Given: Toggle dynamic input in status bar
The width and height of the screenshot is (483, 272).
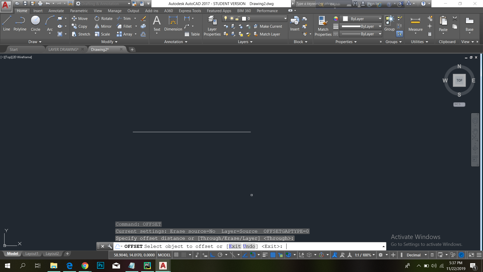Looking at the screenshot, I should 205,255.
